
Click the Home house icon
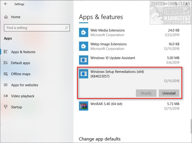click(6, 17)
